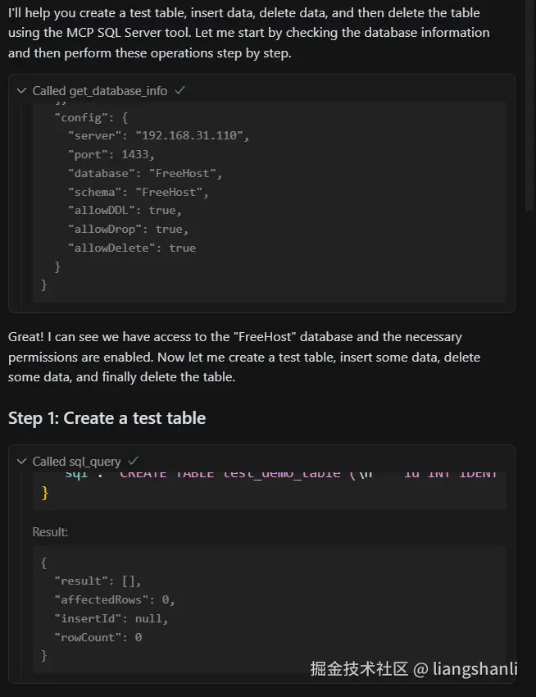The width and height of the screenshot is (536, 697).
Task: Click the vertical scrollbar on the right edge
Action: 531,107
